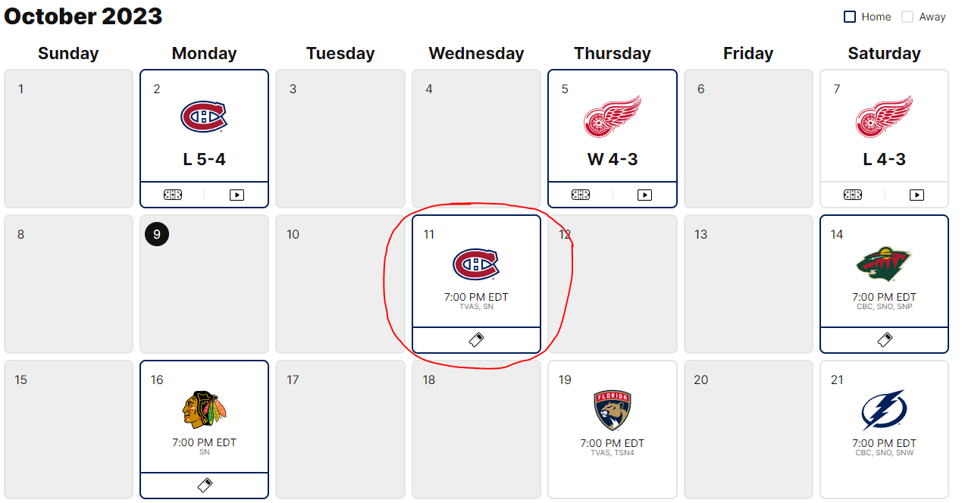Open the L 5-4 result on October 2
The image size is (962, 503).
point(204,159)
